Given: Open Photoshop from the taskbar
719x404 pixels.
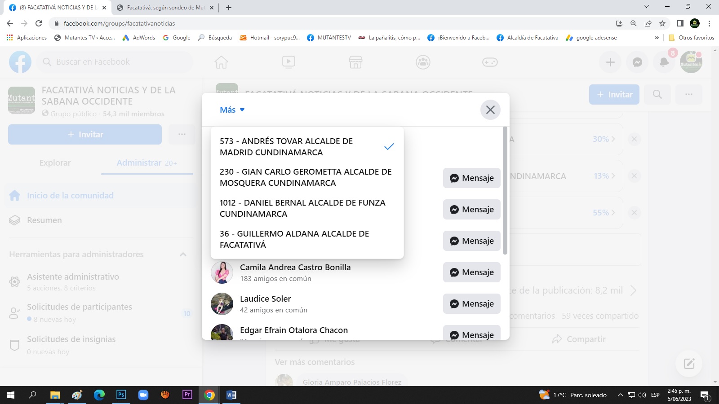Looking at the screenshot, I should pos(121,395).
